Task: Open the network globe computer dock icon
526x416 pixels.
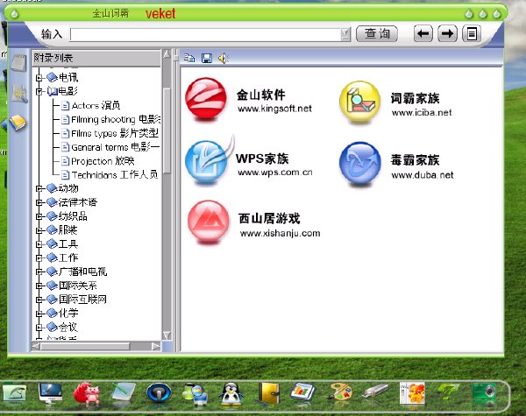Action: pyautogui.click(x=195, y=393)
